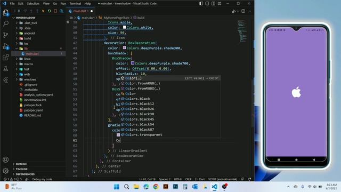
Task: Collapse the INNERSHADOW root section
Action: (26, 18)
